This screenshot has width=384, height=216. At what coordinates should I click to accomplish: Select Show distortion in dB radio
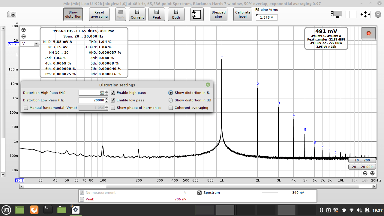171,100
